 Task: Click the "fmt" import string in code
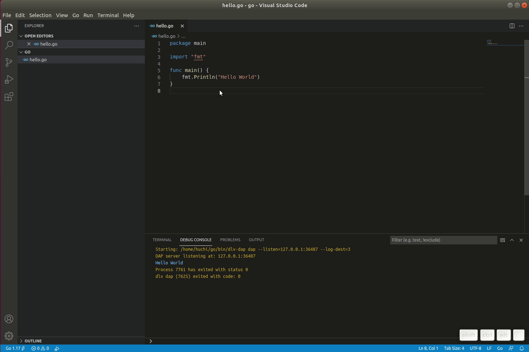pyautogui.click(x=198, y=57)
